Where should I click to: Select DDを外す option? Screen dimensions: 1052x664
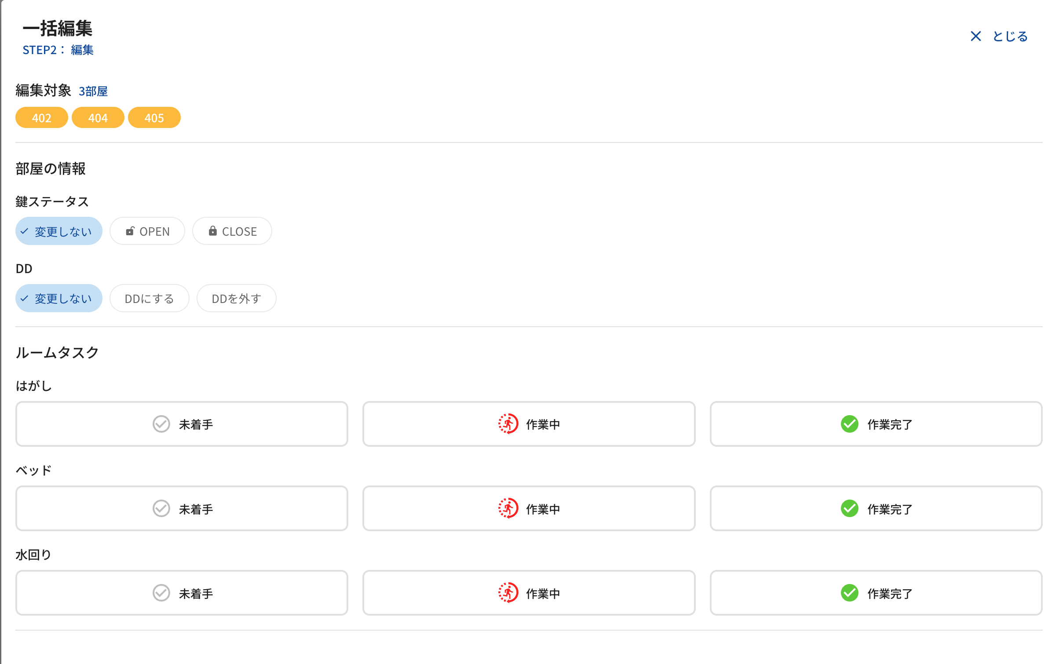(236, 299)
